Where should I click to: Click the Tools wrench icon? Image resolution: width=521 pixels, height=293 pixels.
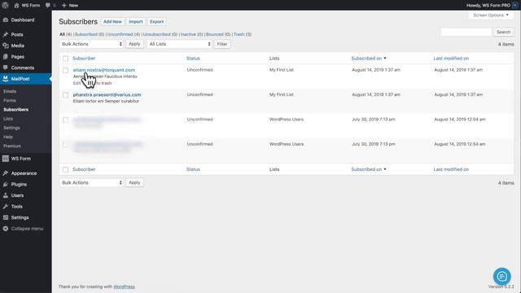pyautogui.click(x=6, y=206)
